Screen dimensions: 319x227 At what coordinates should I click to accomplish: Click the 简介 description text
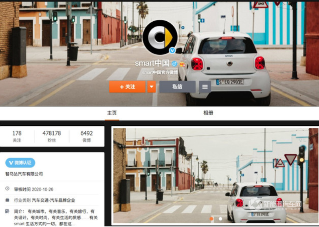55,218
